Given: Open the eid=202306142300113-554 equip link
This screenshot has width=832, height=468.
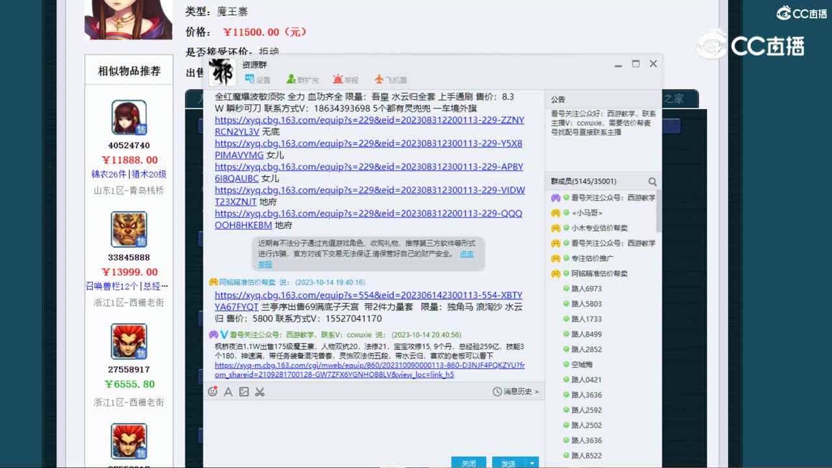Looking at the screenshot, I should 369,301.
